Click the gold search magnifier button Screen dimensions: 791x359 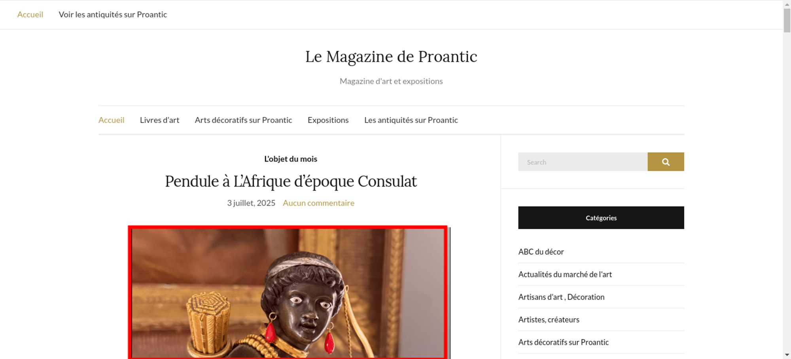tap(666, 162)
